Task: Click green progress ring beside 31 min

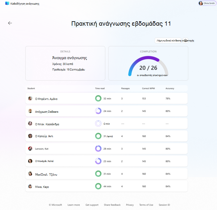Action: 98,174
